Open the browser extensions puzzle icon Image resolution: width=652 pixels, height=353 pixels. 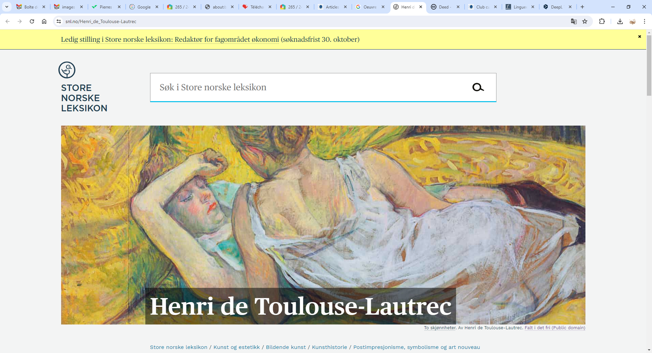(x=602, y=21)
